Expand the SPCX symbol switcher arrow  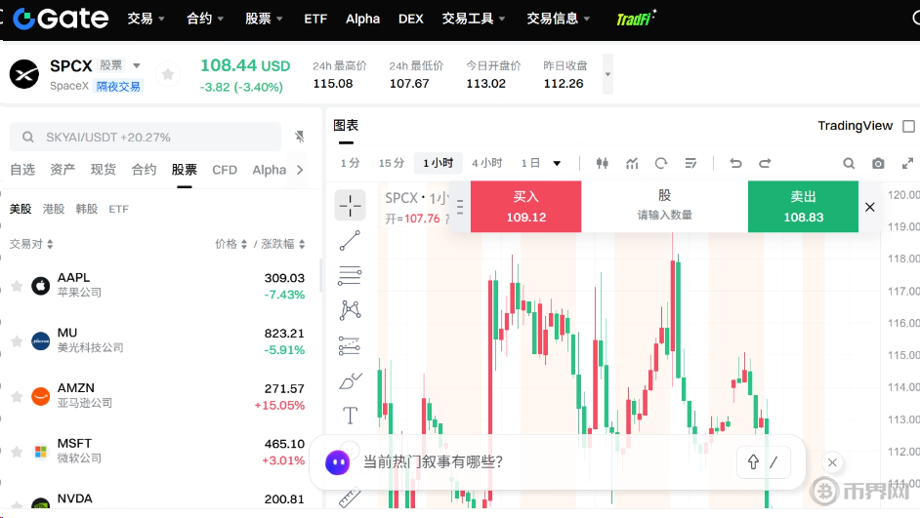coord(137,65)
